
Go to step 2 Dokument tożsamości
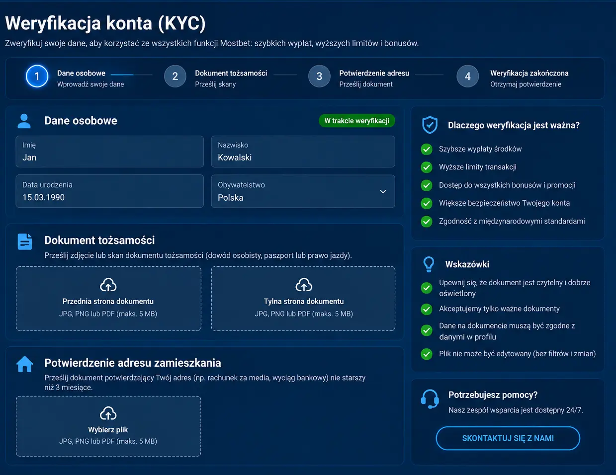(x=216, y=77)
